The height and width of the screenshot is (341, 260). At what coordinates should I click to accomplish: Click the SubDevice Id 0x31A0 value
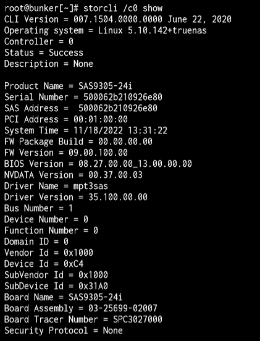coord(93,286)
